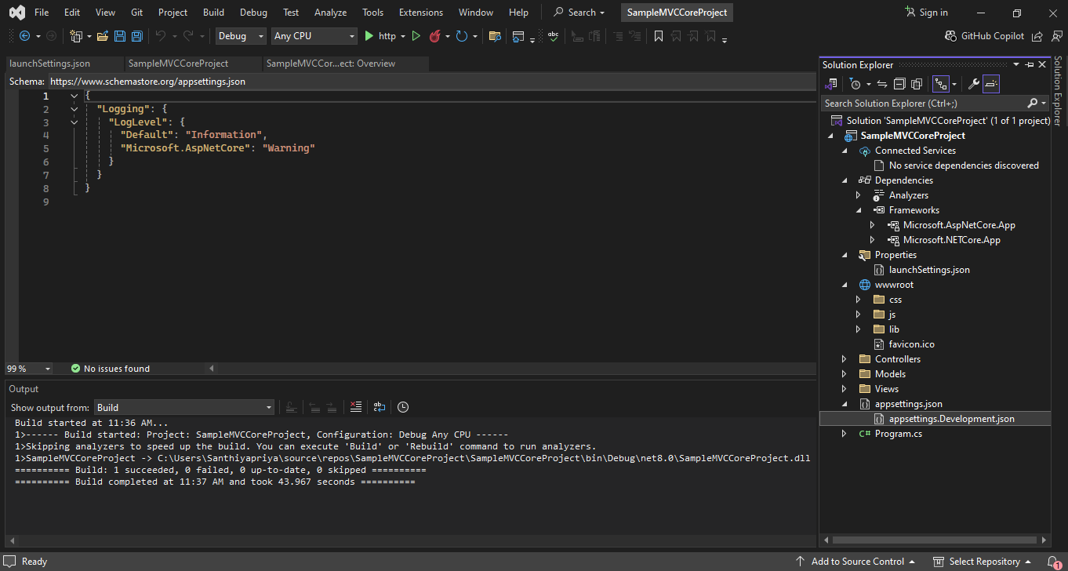1068x571 pixels.
Task: Expand the Controllers folder node
Action: tap(845, 359)
